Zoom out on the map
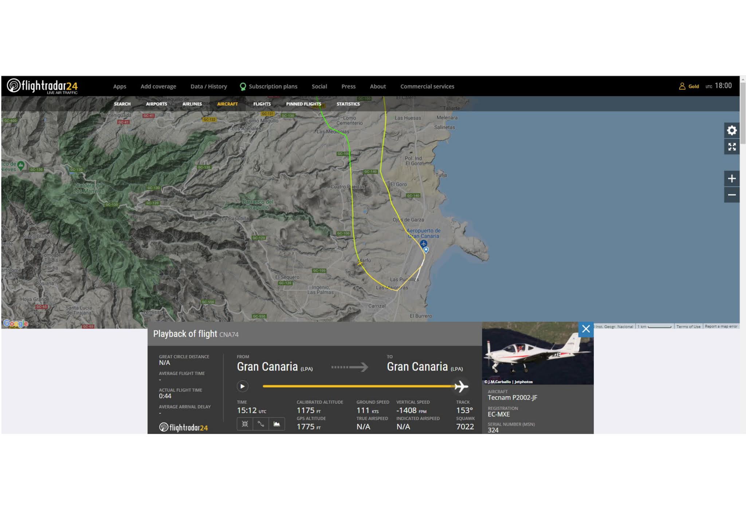Image resolution: width=746 pixels, height=527 pixels. 732,195
